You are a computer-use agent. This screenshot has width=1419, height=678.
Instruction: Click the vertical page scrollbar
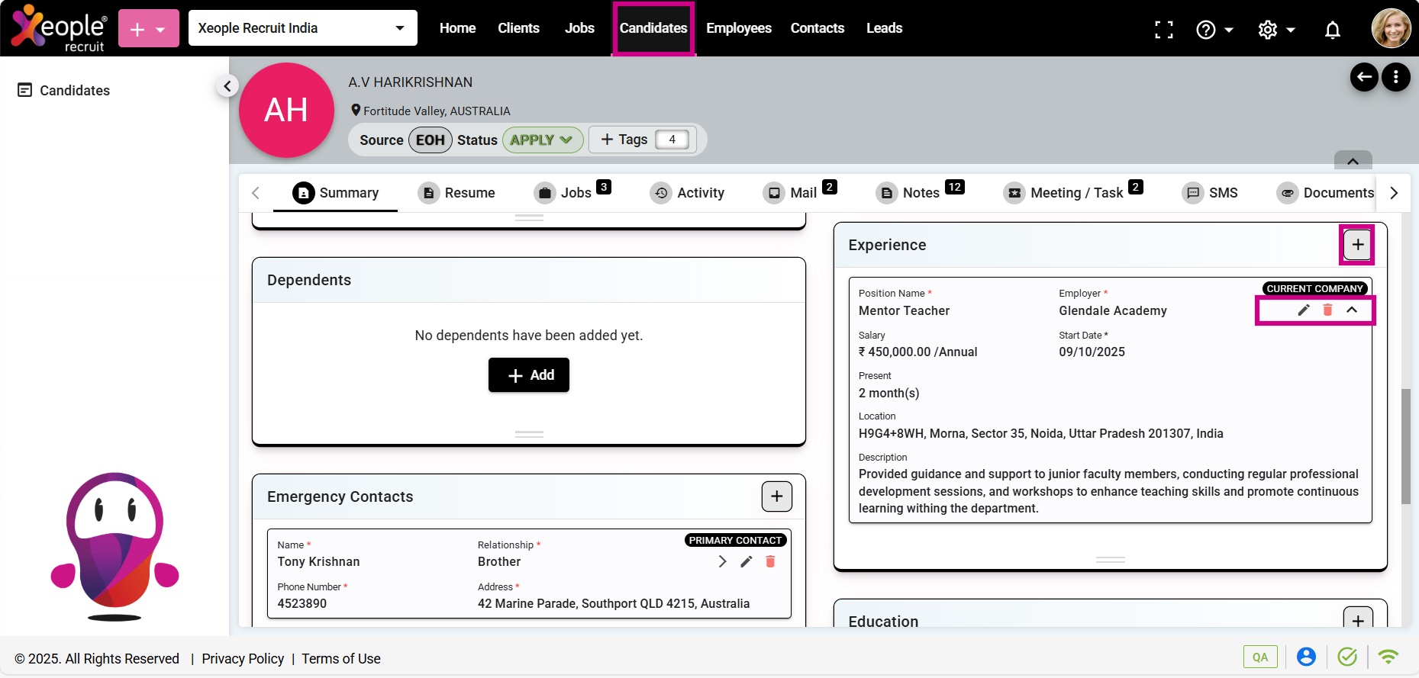1405,446
